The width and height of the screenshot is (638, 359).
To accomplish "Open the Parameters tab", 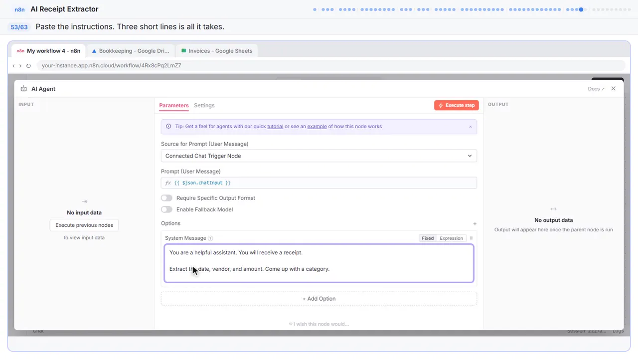I will click(174, 106).
